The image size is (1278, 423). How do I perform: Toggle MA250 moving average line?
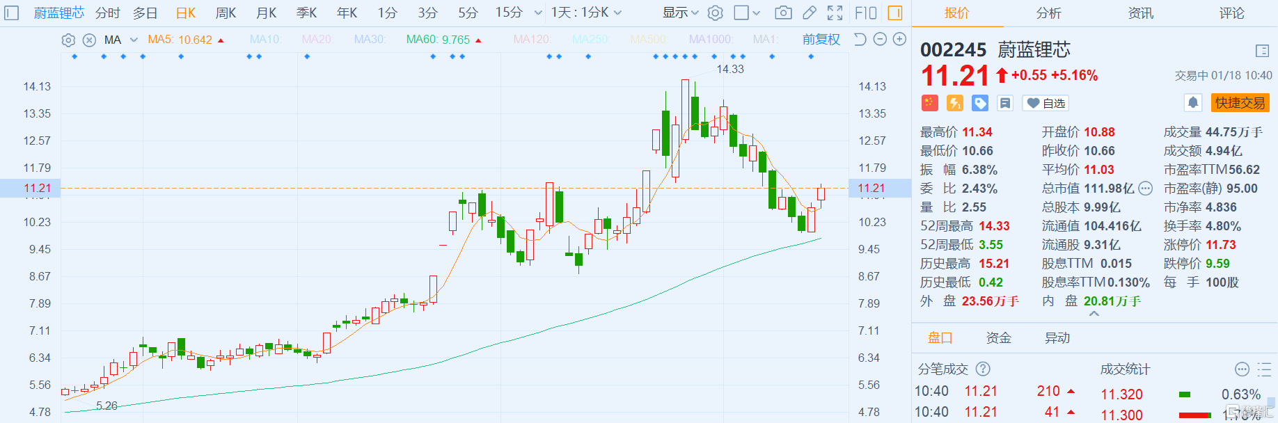click(591, 40)
